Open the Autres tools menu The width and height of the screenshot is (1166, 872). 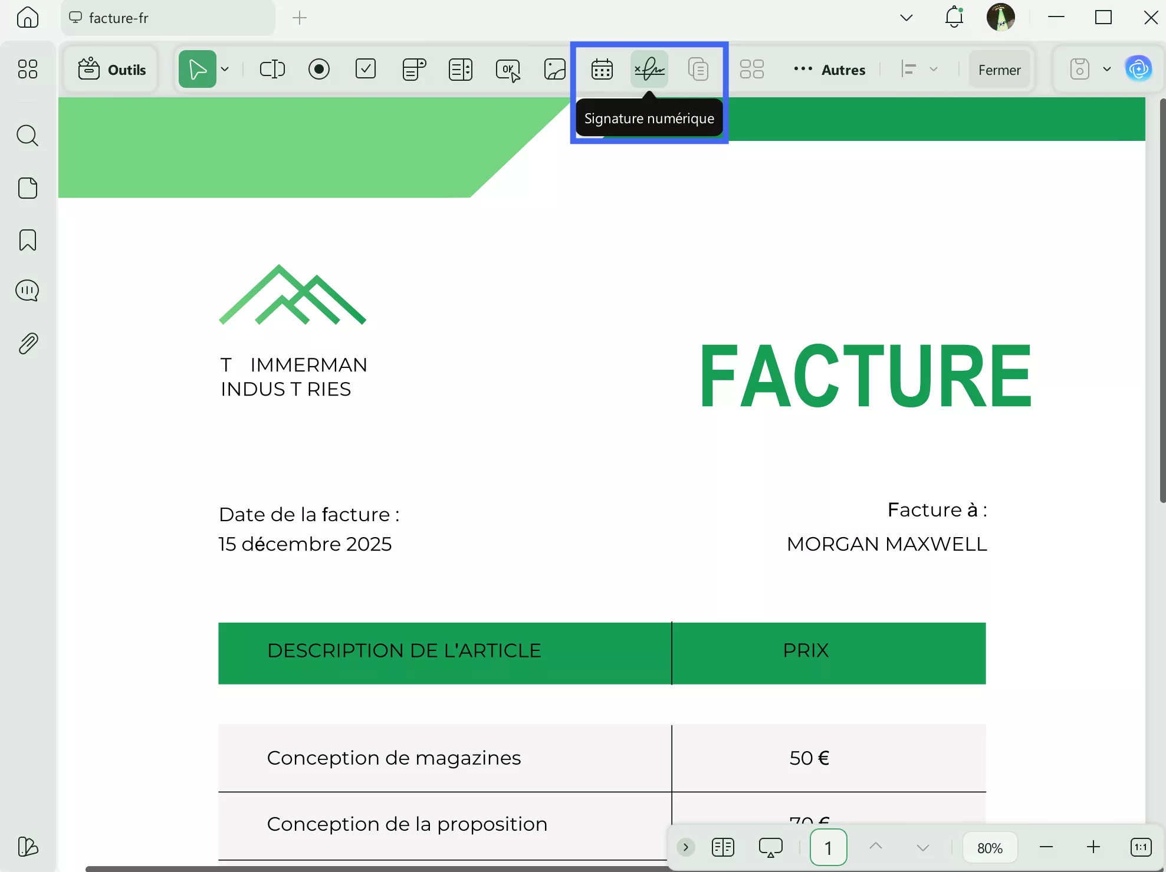830,69
